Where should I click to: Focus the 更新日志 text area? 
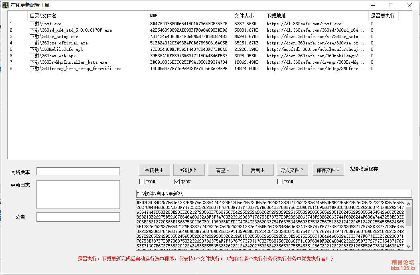78,195
